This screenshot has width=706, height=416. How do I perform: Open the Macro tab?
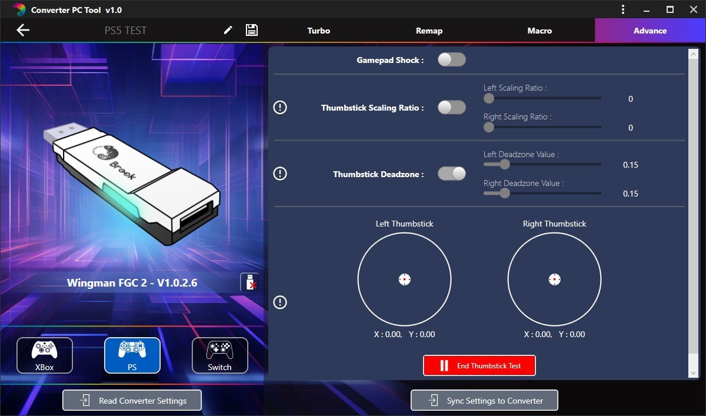540,31
